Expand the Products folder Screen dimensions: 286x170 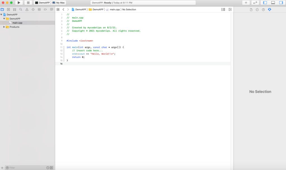[x=4, y=27]
